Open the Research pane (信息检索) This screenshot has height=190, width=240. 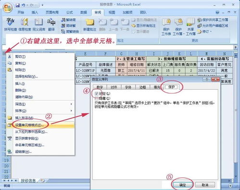tap(25, 24)
